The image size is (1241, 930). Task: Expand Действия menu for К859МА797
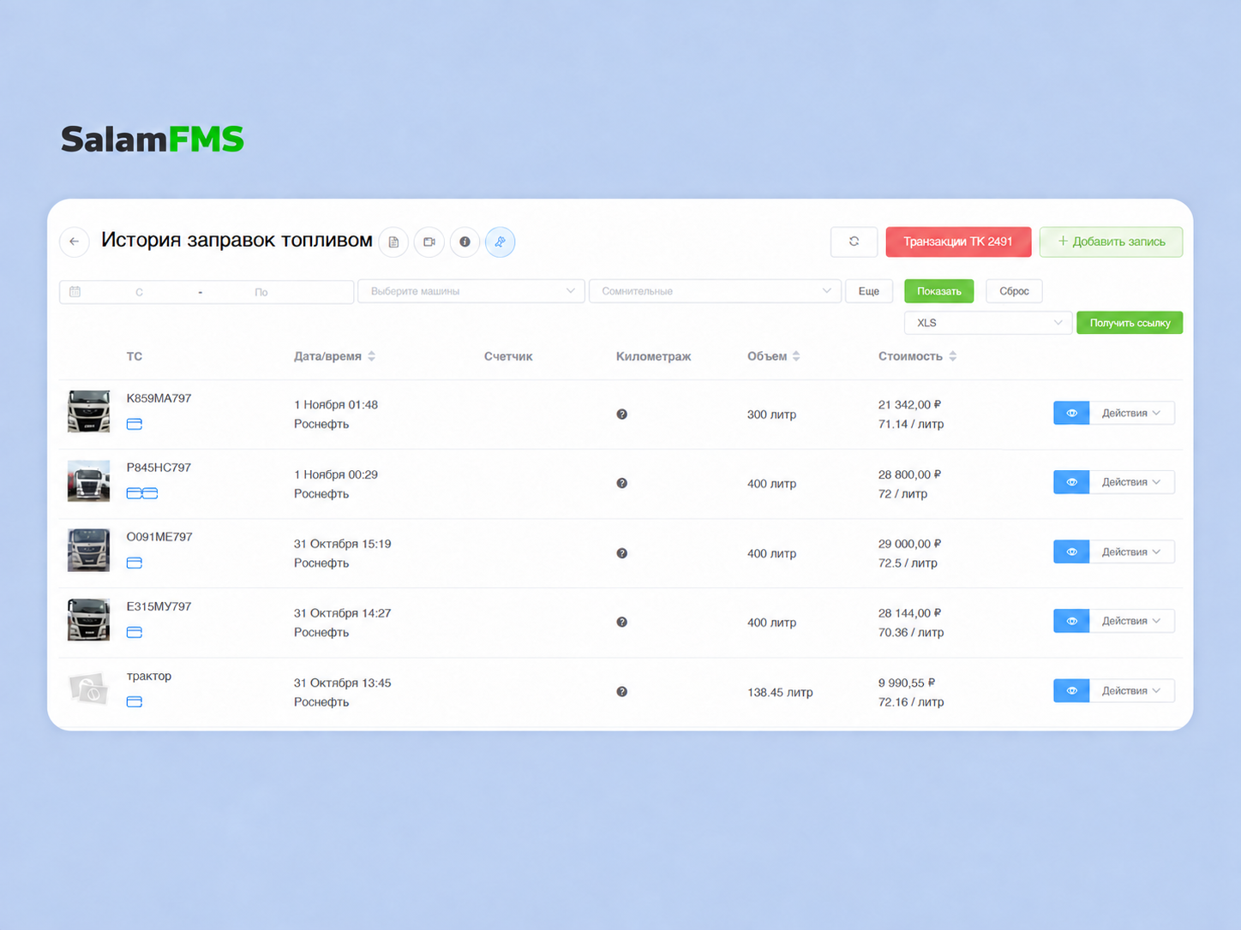pos(1131,413)
